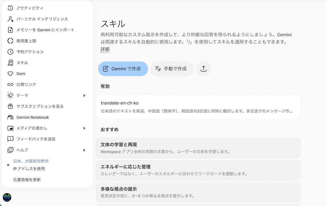Image resolution: width=326 pixels, height=206 pixels.
Task: Click the memory import file icon
Action: (10, 30)
